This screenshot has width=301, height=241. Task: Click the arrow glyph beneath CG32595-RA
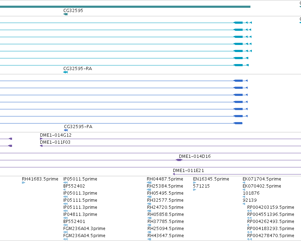coord(65,72)
